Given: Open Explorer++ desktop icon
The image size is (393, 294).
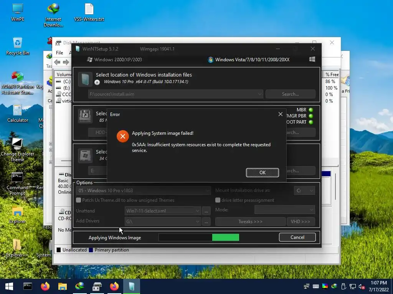Looking at the screenshot, I should click(x=17, y=248).
